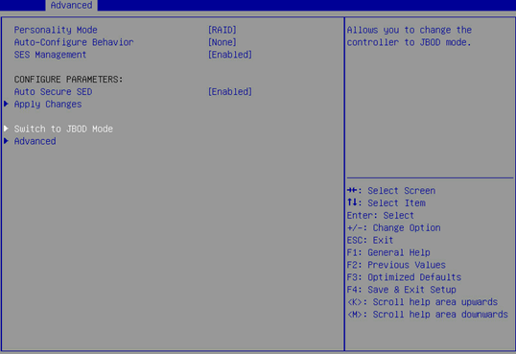Image resolution: width=516 pixels, height=354 pixels.
Task: Change the [None] Auto-Configure Behavior value
Action: pyautogui.click(x=223, y=42)
